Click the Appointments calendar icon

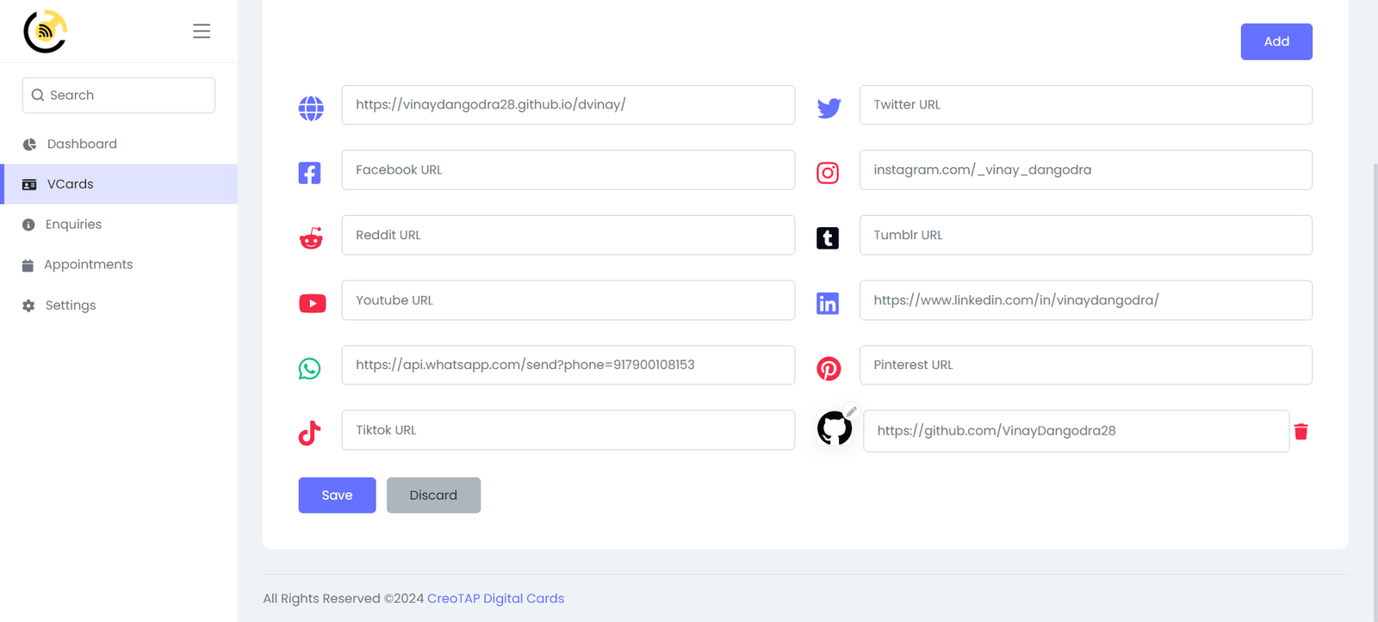click(x=28, y=265)
